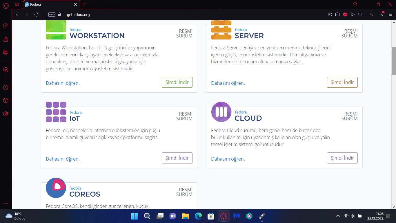396x223 pixels.
Task: Open the profile account icon
Action: (371, 15)
